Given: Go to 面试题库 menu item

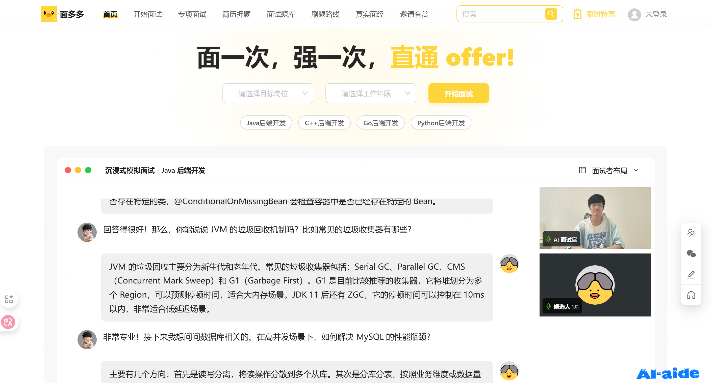Looking at the screenshot, I should (281, 14).
